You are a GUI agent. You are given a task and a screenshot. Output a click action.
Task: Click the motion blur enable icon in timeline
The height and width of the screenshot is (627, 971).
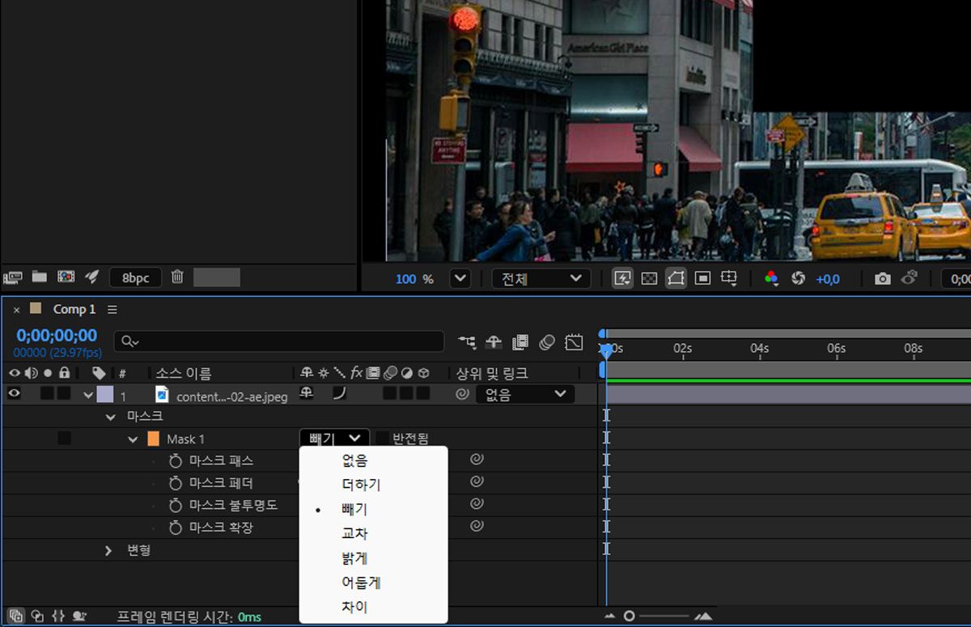pyautogui.click(x=547, y=342)
